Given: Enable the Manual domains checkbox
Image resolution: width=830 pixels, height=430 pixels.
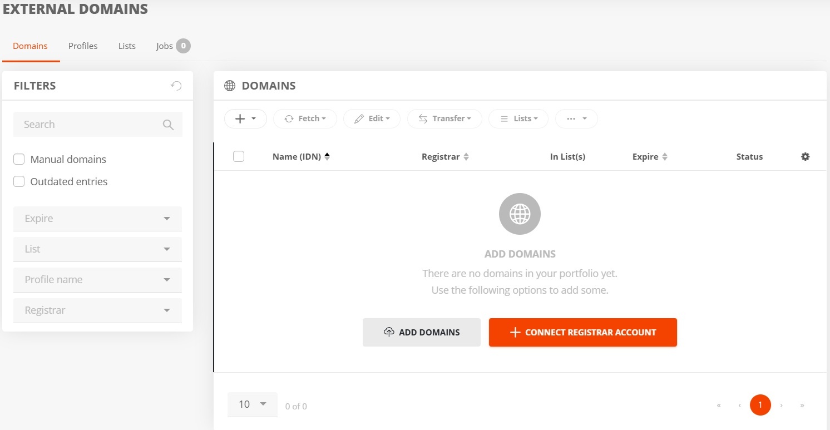Looking at the screenshot, I should pos(19,160).
